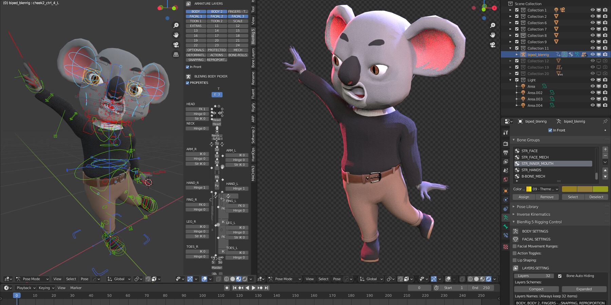The image size is (611, 305).
Task: Click the pan hand icon in left viewport
Action: (x=176, y=35)
